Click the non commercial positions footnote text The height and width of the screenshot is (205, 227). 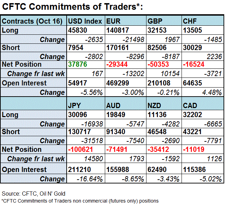coord(80,200)
